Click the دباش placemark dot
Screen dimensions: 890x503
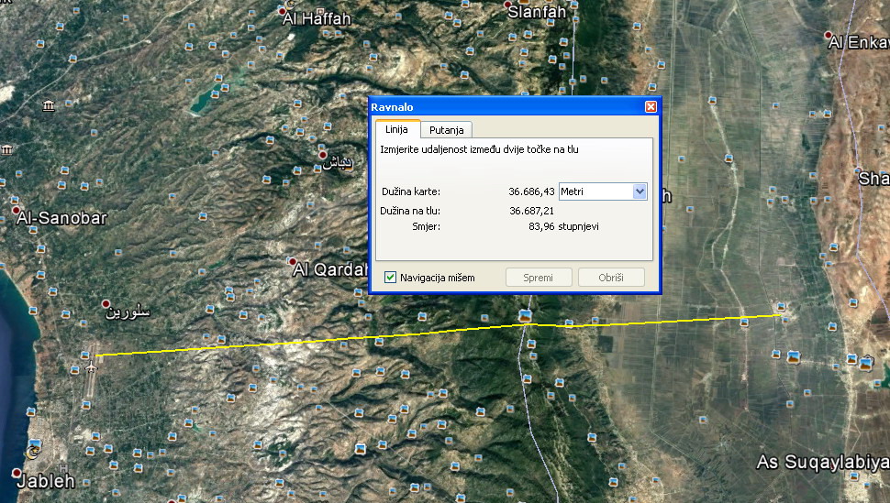pyautogui.click(x=322, y=155)
